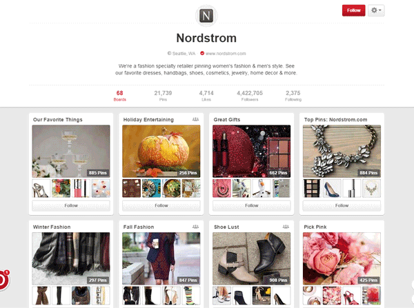Screen dimensions: 414x308
Task: Click the red verified checkmark beside website
Action: pyautogui.click(x=202, y=53)
